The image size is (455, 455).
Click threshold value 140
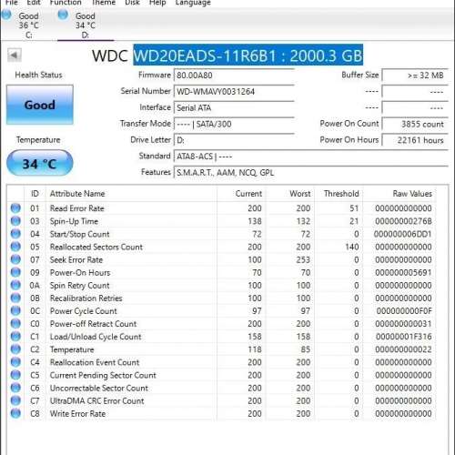coord(352,247)
